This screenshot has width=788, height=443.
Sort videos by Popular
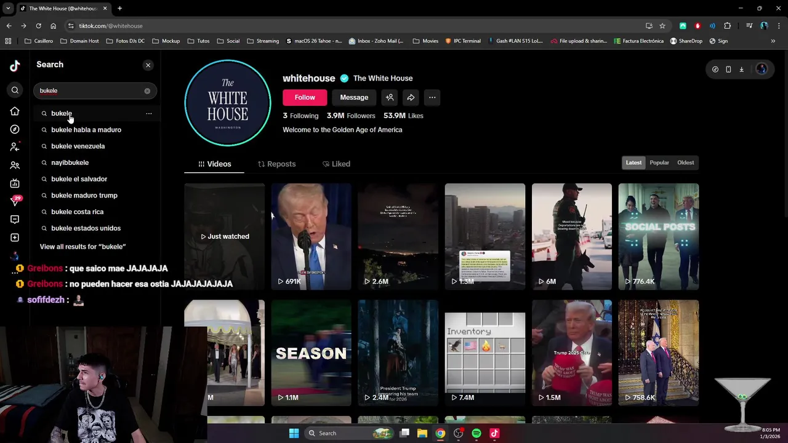[659, 162]
